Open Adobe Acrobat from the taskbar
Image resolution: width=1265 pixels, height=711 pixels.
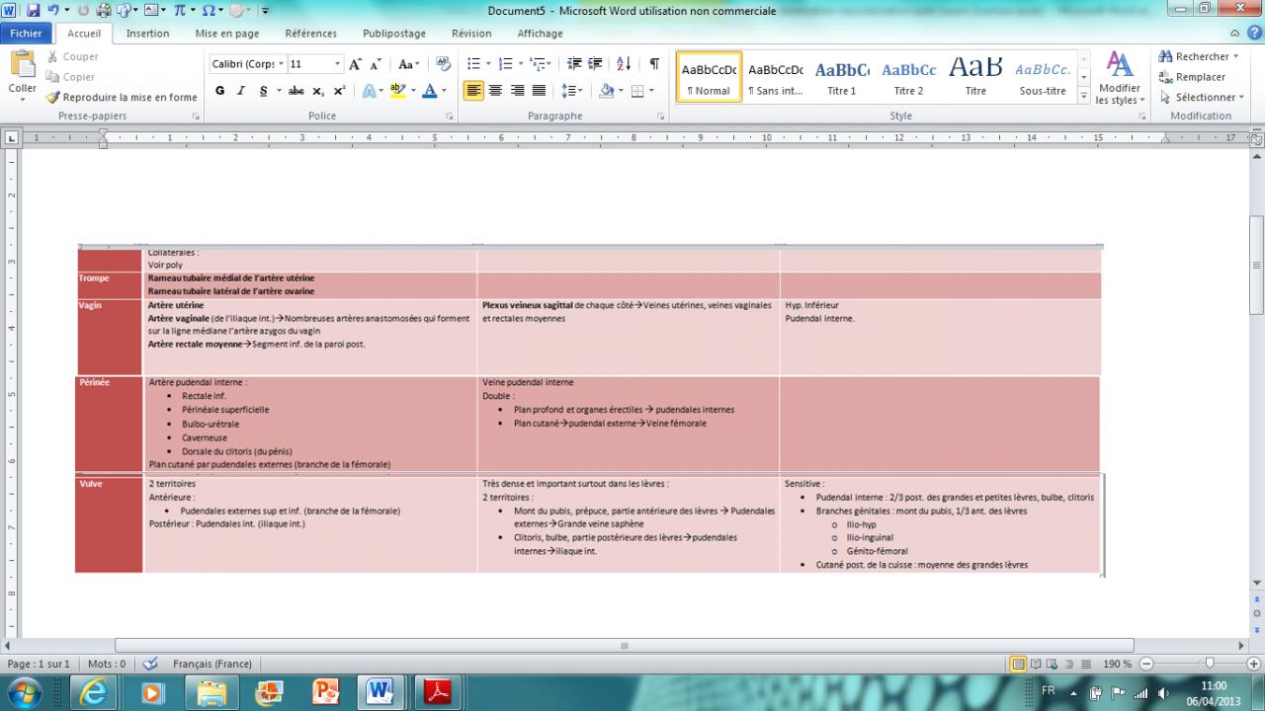tap(438, 692)
